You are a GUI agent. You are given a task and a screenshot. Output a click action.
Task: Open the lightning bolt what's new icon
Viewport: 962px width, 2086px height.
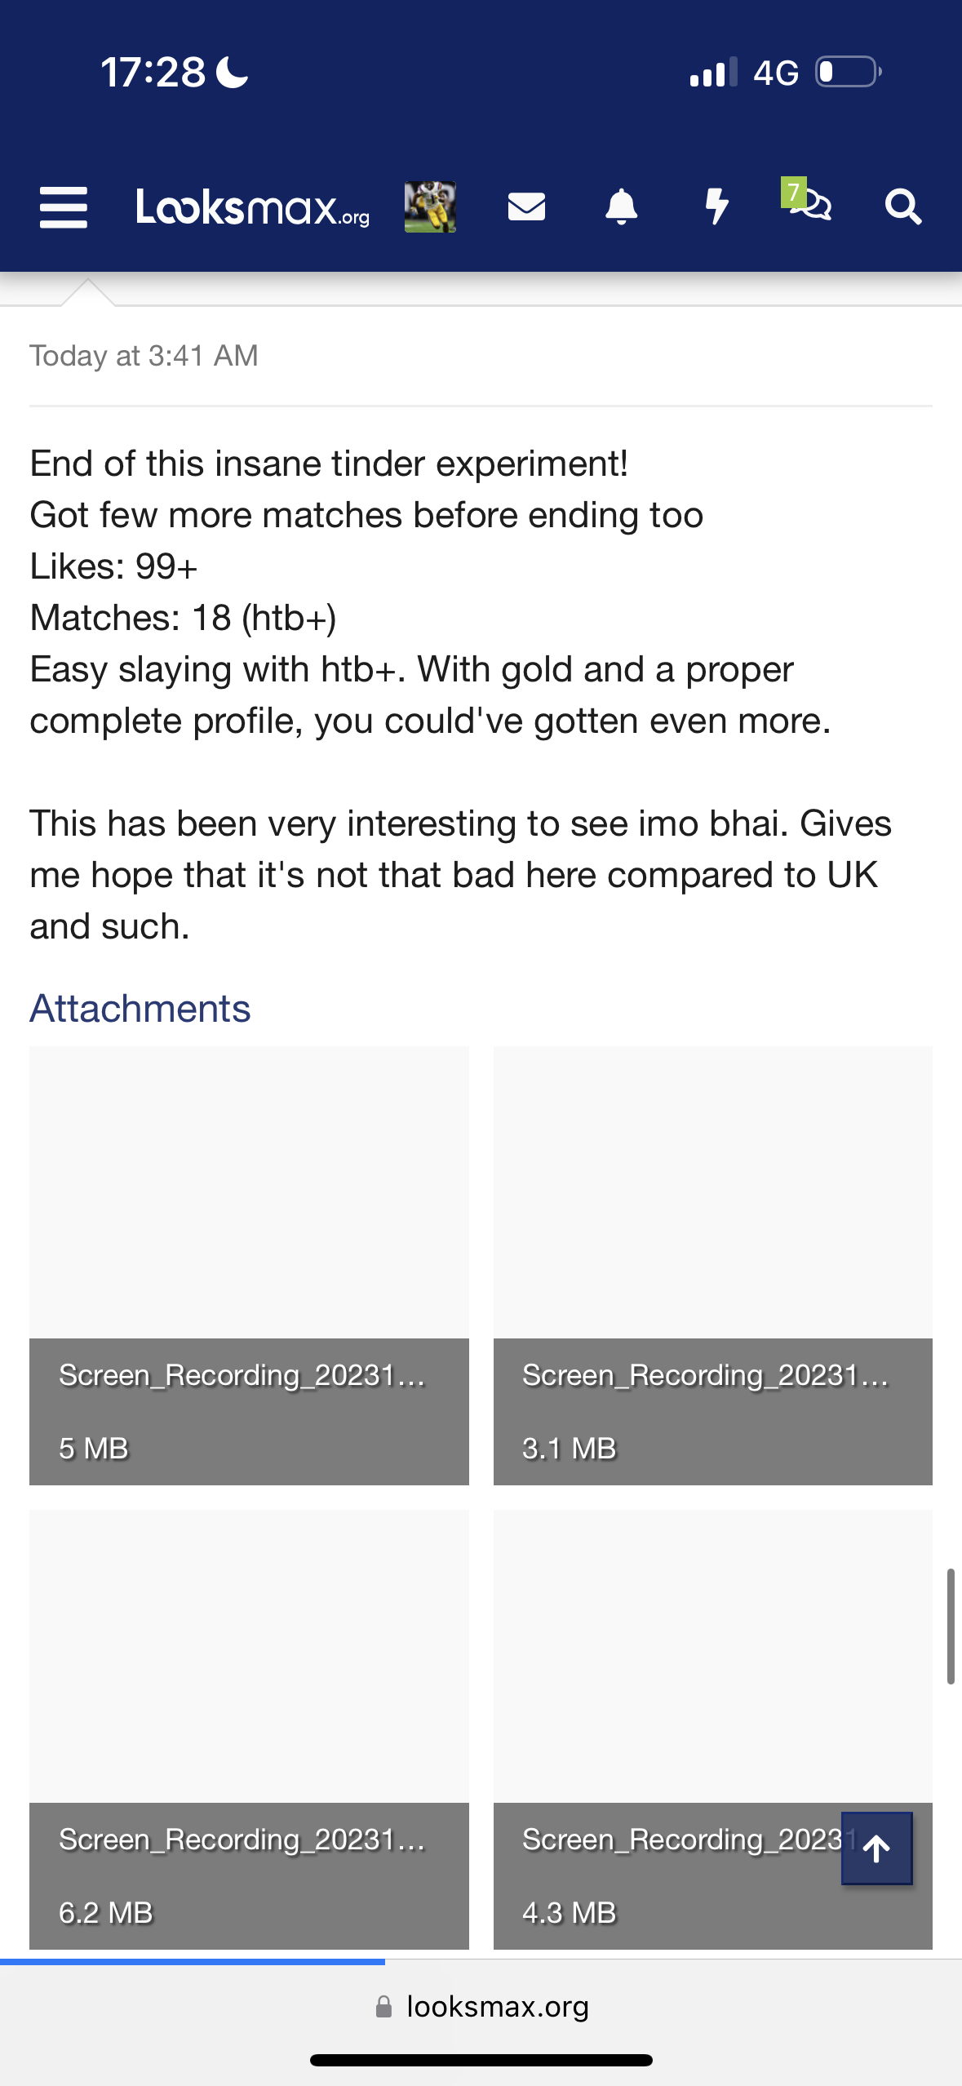(x=716, y=206)
